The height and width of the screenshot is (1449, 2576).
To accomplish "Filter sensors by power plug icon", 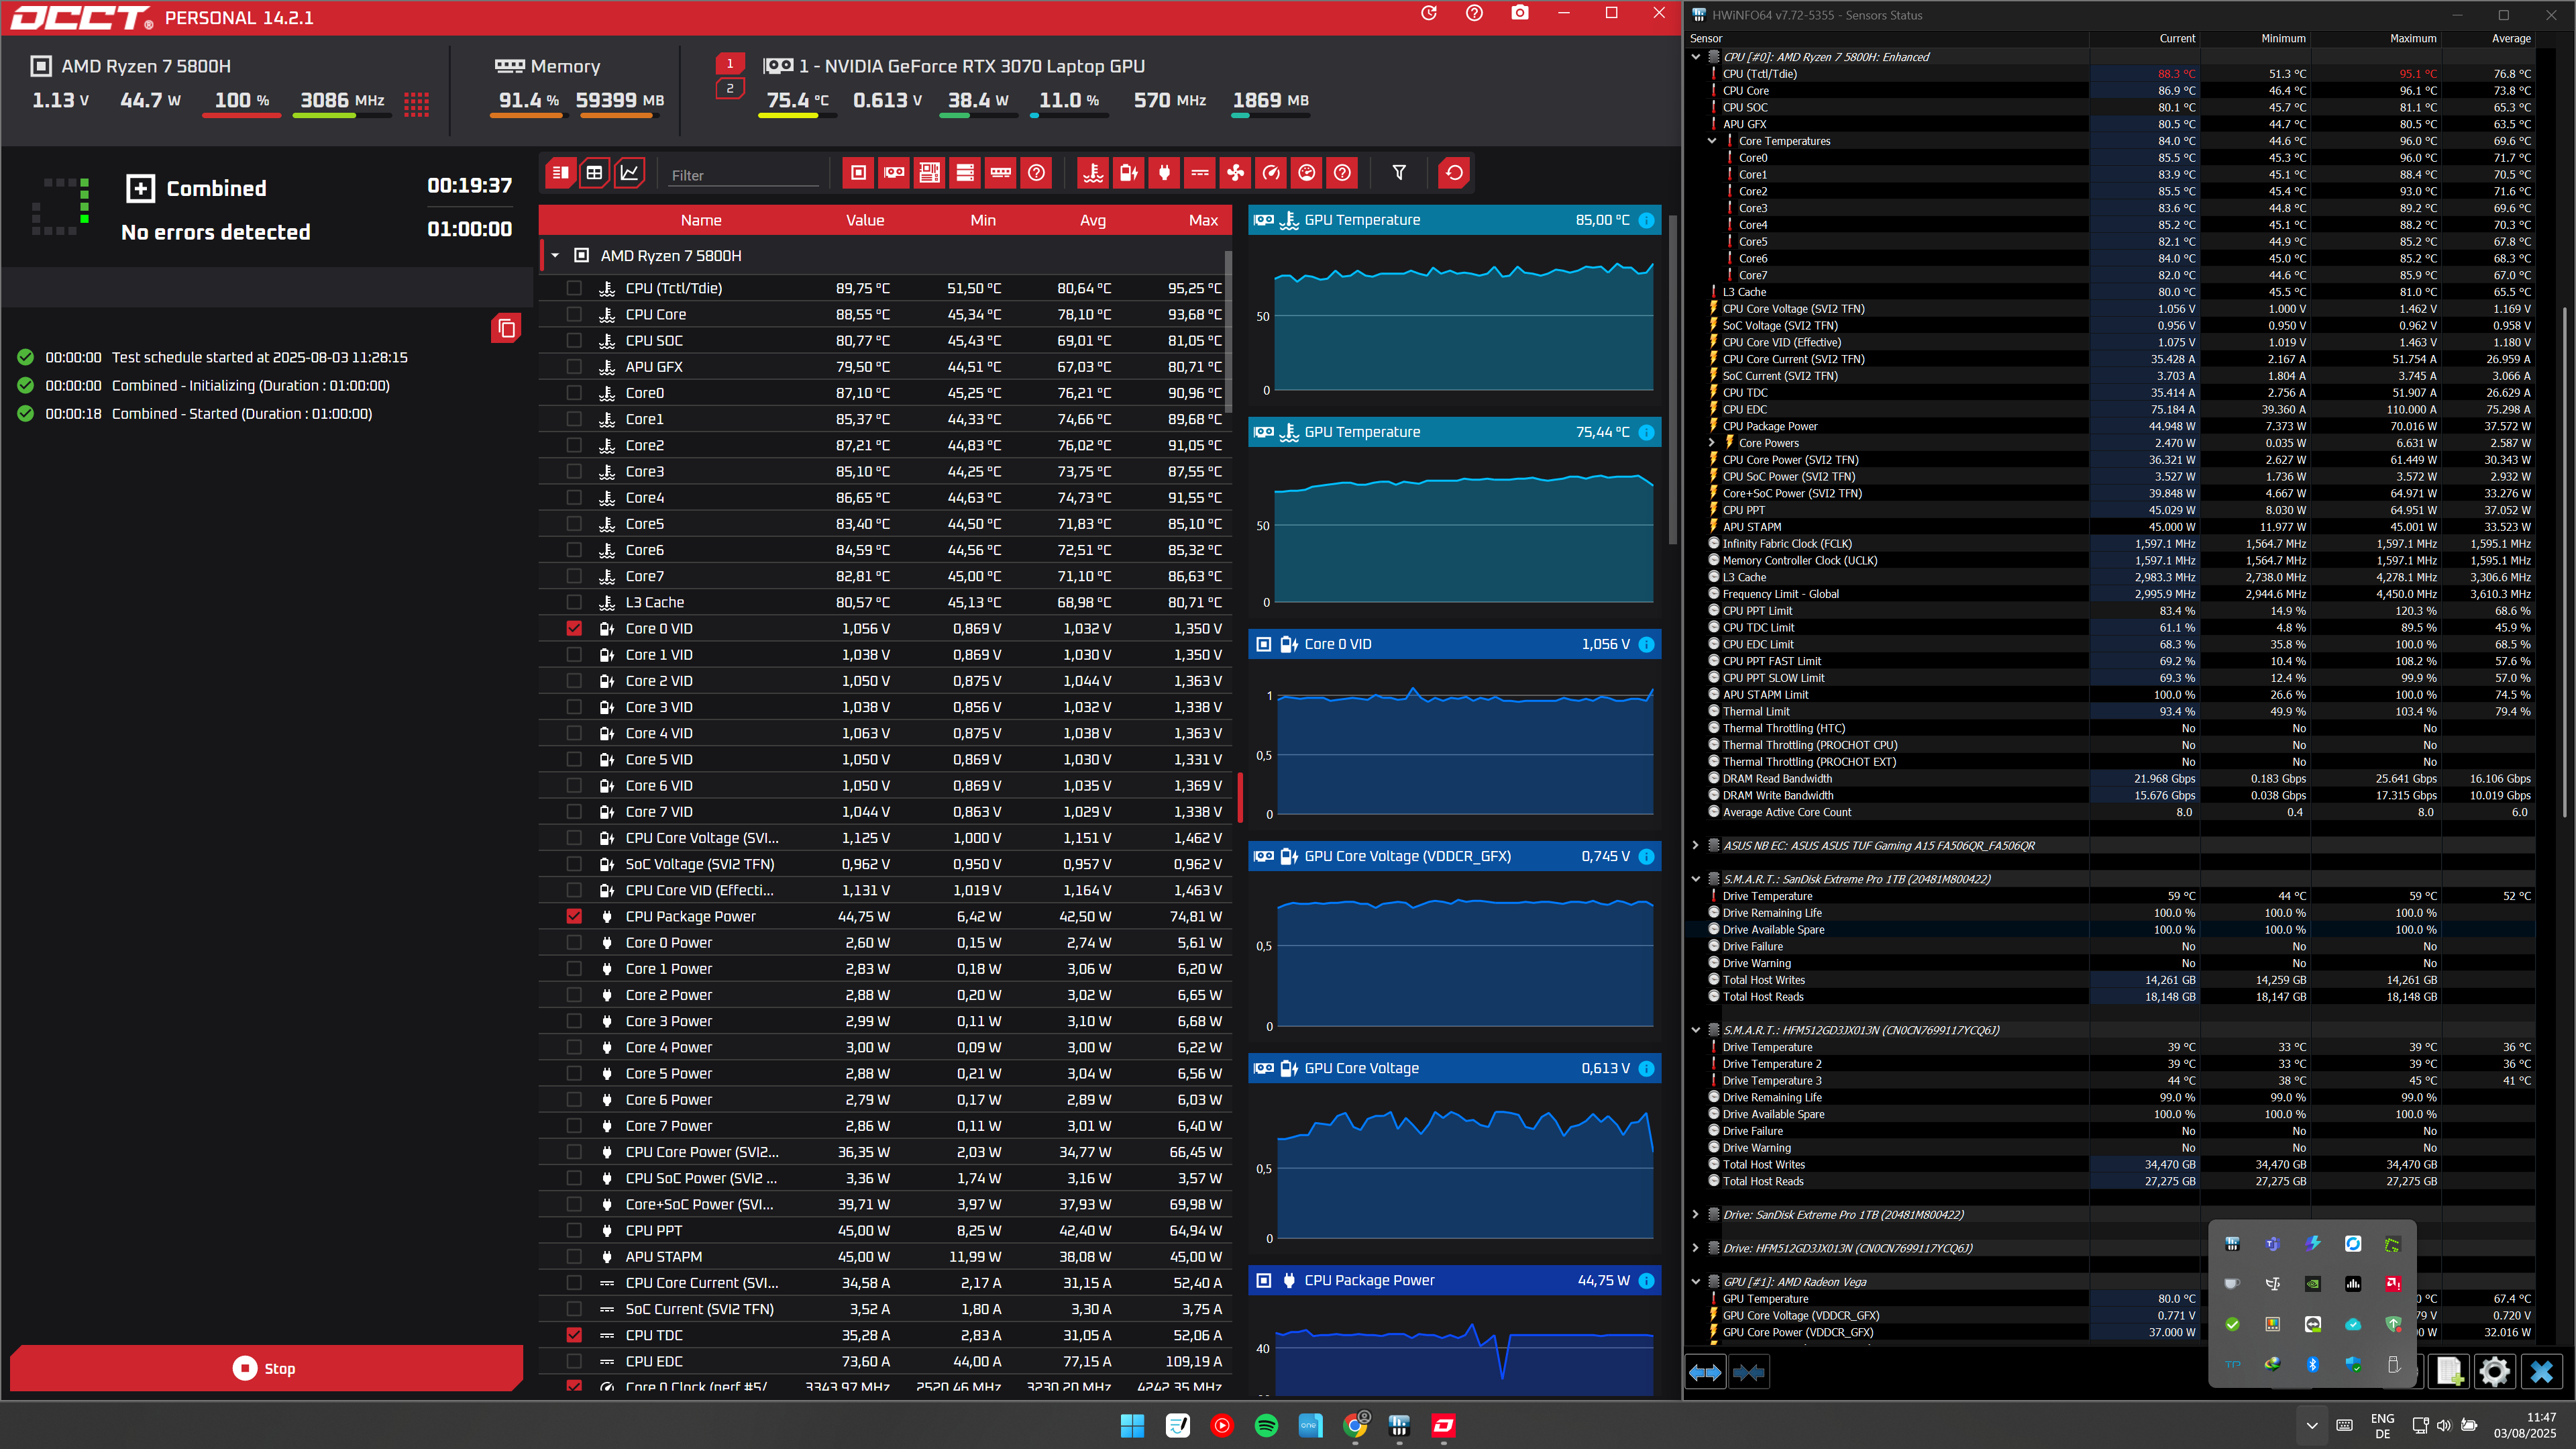I will point(1164,173).
